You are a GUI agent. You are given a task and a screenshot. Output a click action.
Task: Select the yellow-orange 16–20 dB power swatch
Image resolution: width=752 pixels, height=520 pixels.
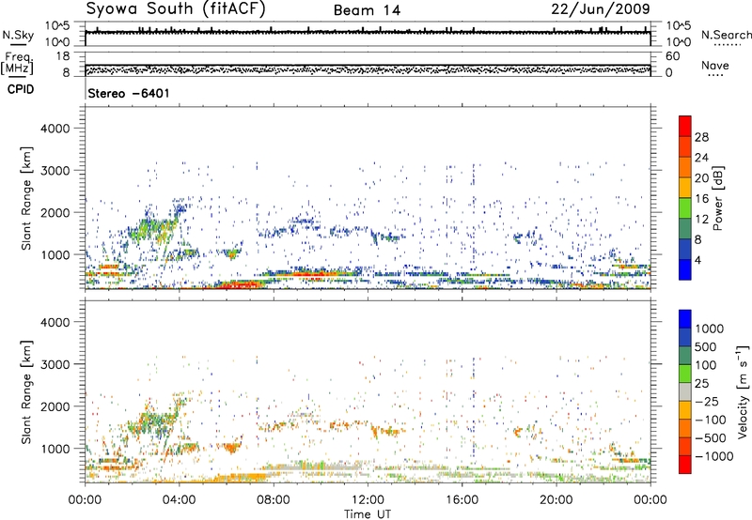pyautogui.click(x=685, y=187)
